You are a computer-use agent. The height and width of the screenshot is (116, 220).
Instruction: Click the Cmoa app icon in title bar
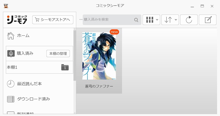[x=6, y=6]
